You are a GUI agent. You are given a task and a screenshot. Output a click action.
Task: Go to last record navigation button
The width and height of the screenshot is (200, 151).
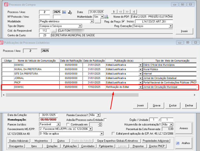134,12
